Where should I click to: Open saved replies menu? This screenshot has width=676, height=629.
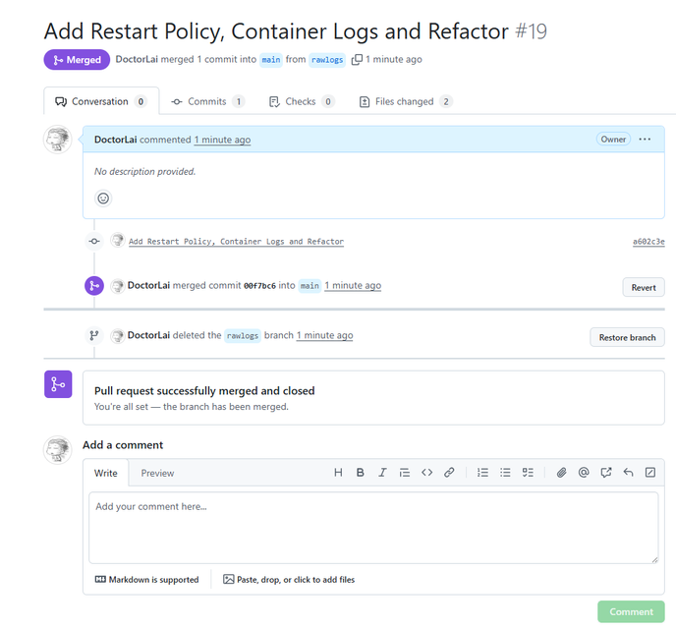628,473
